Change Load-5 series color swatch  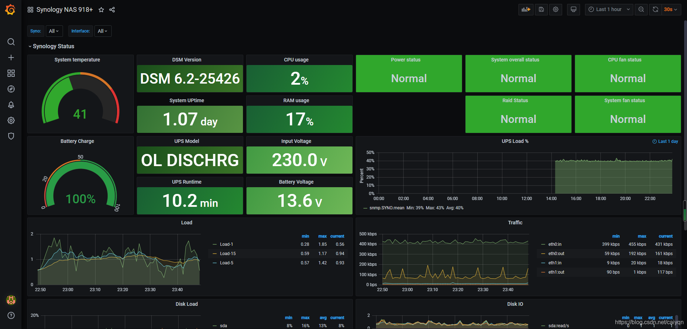[x=215, y=263]
